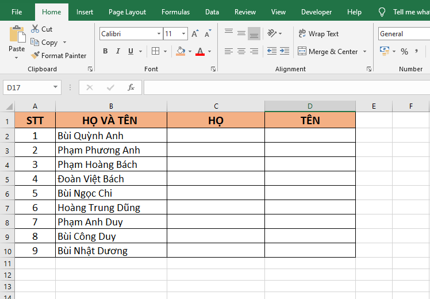The height and width of the screenshot is (299, 430).
Task: Toggle Bold formatting
Action: coord(105,51)
